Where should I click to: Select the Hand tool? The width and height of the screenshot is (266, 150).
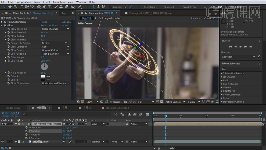(10, 7)
